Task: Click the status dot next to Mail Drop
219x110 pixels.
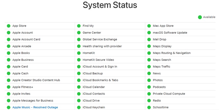Action: [149, 39]
